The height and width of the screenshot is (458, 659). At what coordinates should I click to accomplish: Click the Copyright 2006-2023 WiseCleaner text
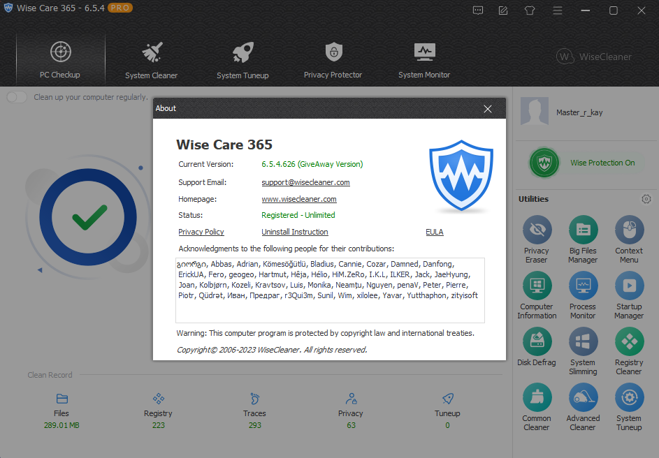272,350
